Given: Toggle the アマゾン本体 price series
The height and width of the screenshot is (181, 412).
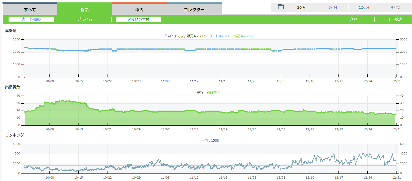Looking at the screenshot, I should [x=138, y=19].
